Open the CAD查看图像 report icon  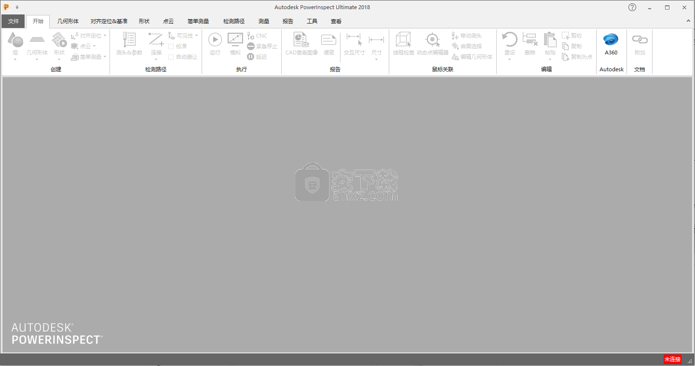tap(301, 39)
